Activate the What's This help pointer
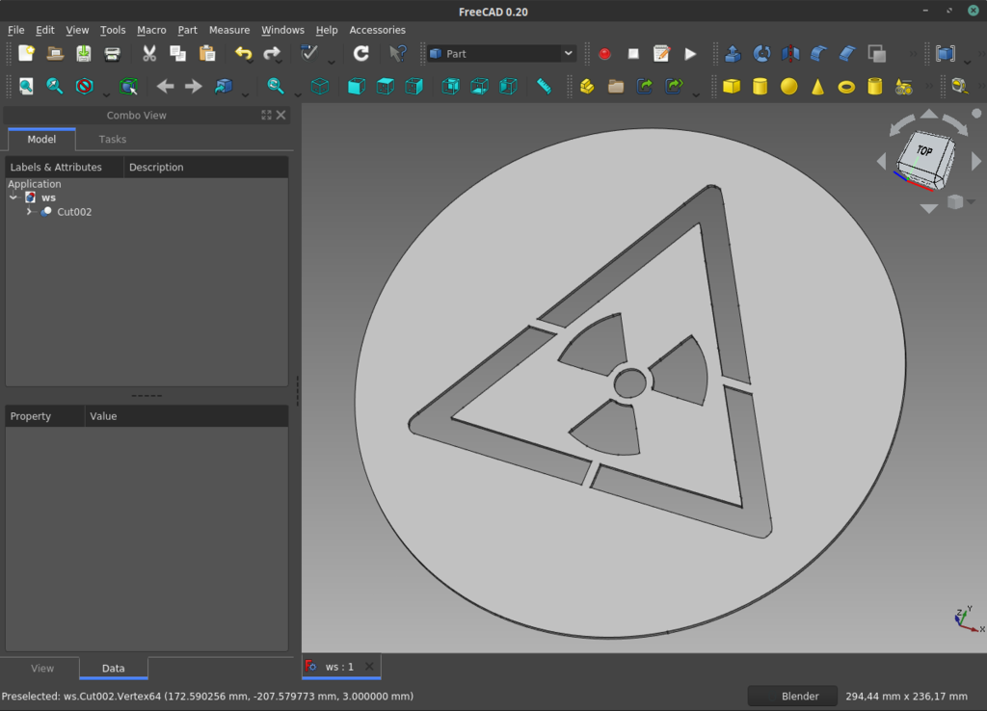 [398, 54]
